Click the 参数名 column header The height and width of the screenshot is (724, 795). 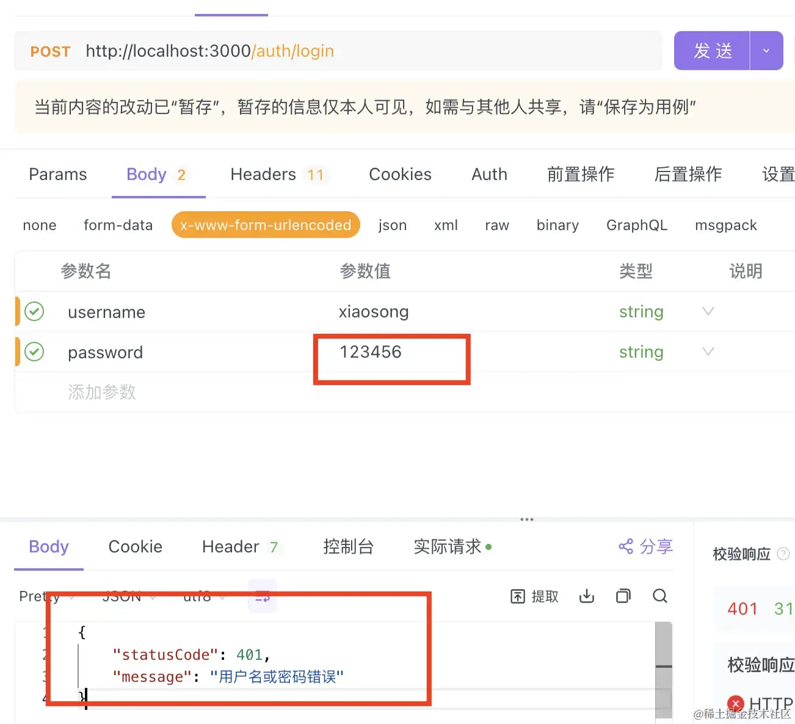[86, 271]
